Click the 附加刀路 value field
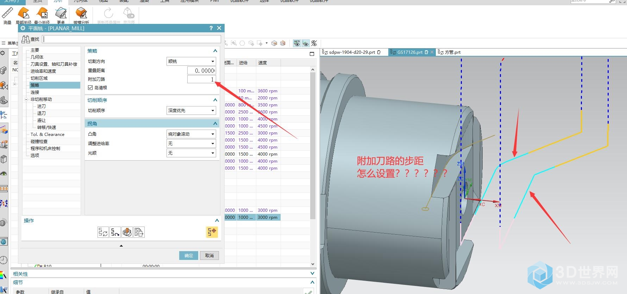The width and height of the screenshot is (627, 294). click(x=201, y=79)
